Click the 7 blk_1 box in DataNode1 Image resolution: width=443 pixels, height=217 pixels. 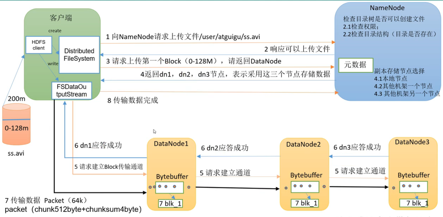coord(170,204)
